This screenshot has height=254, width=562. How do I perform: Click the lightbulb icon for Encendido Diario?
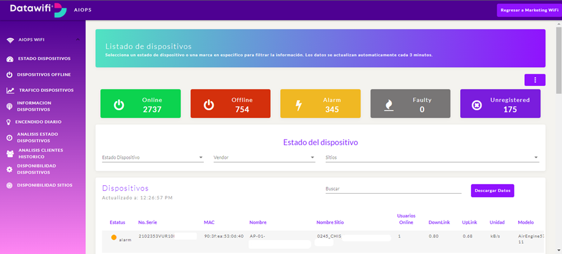click(9, 122)
